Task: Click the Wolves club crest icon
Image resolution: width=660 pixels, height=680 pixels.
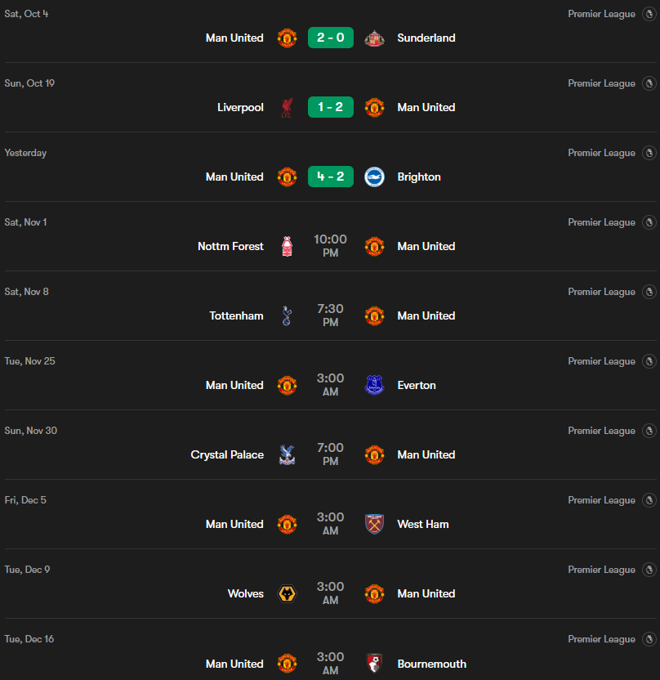Action: [x=287, y=594]
